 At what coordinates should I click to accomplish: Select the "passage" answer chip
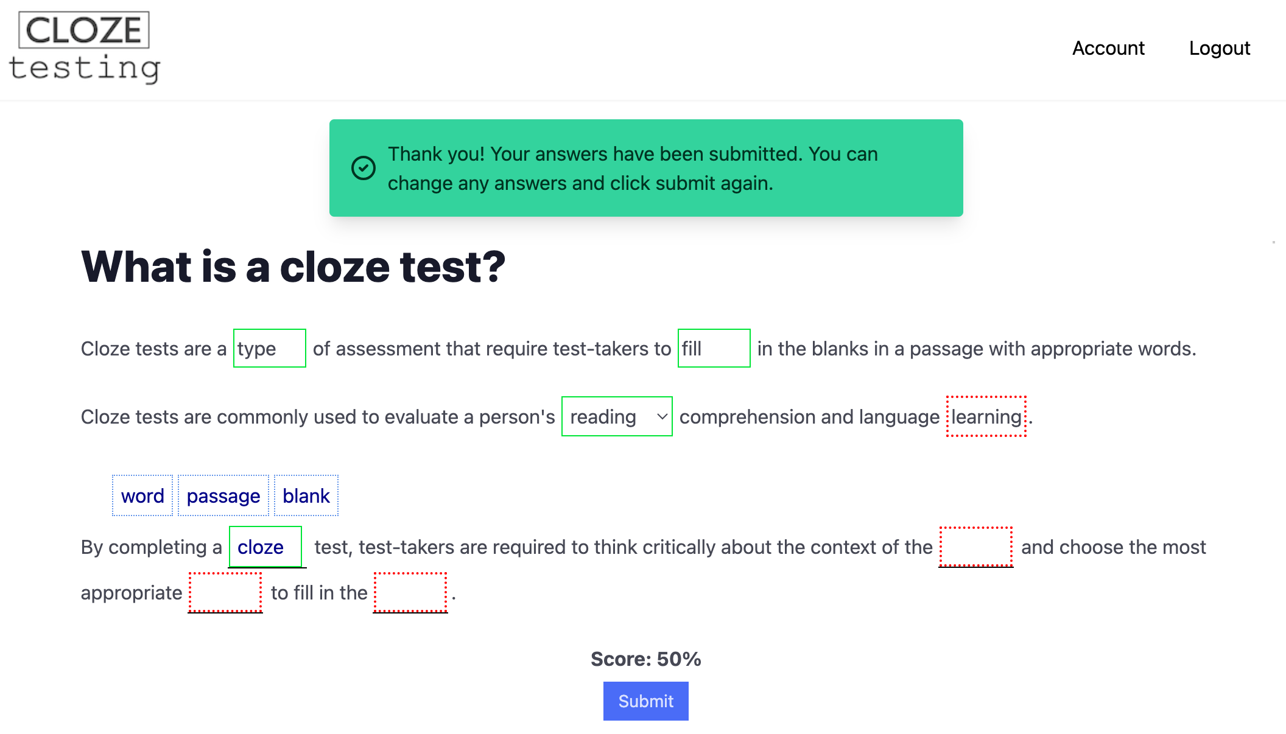click(x=223, y=496)
